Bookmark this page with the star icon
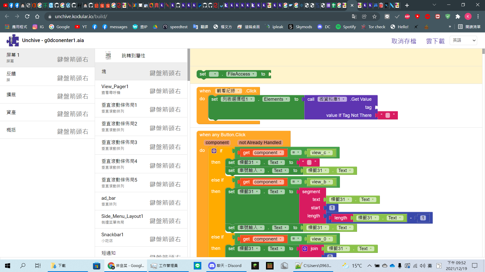485x272 pixels. (374, 16)
